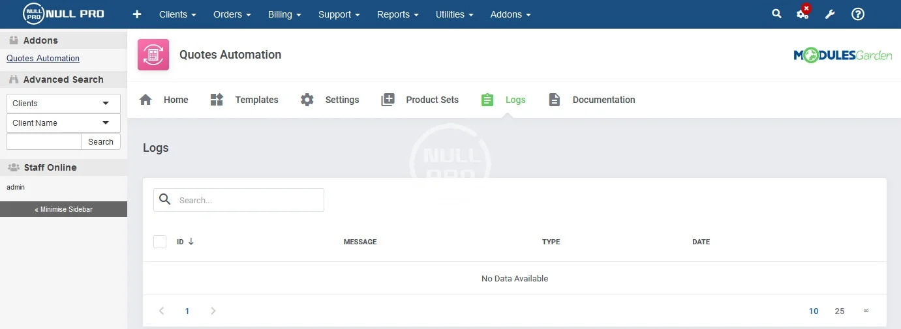Go to next page arrow in pagination
This screenshot has height=329, width=901.
213,311
